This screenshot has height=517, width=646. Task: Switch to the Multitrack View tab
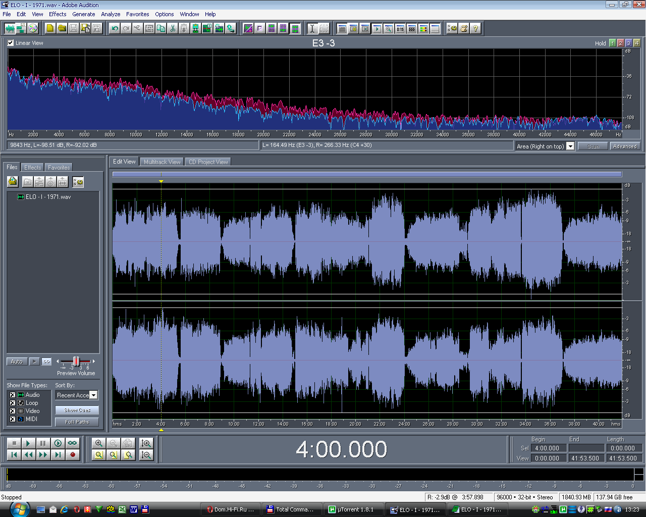tap(161, 162)
